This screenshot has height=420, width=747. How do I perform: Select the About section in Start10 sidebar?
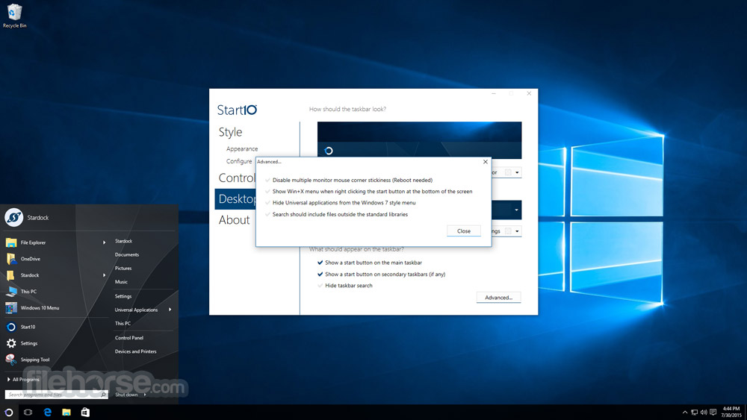pyautogui.click(x=234, y=220)
